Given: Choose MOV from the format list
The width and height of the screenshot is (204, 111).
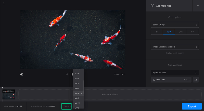Looking at the screenshot, I should pyautogui.click(x=78, y=89).
